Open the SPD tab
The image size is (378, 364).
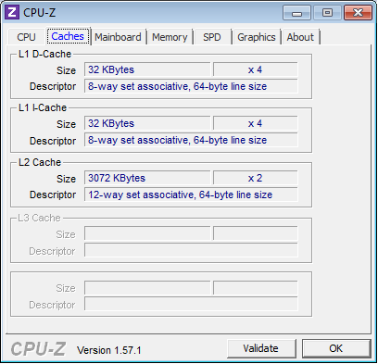coord(212,37)
